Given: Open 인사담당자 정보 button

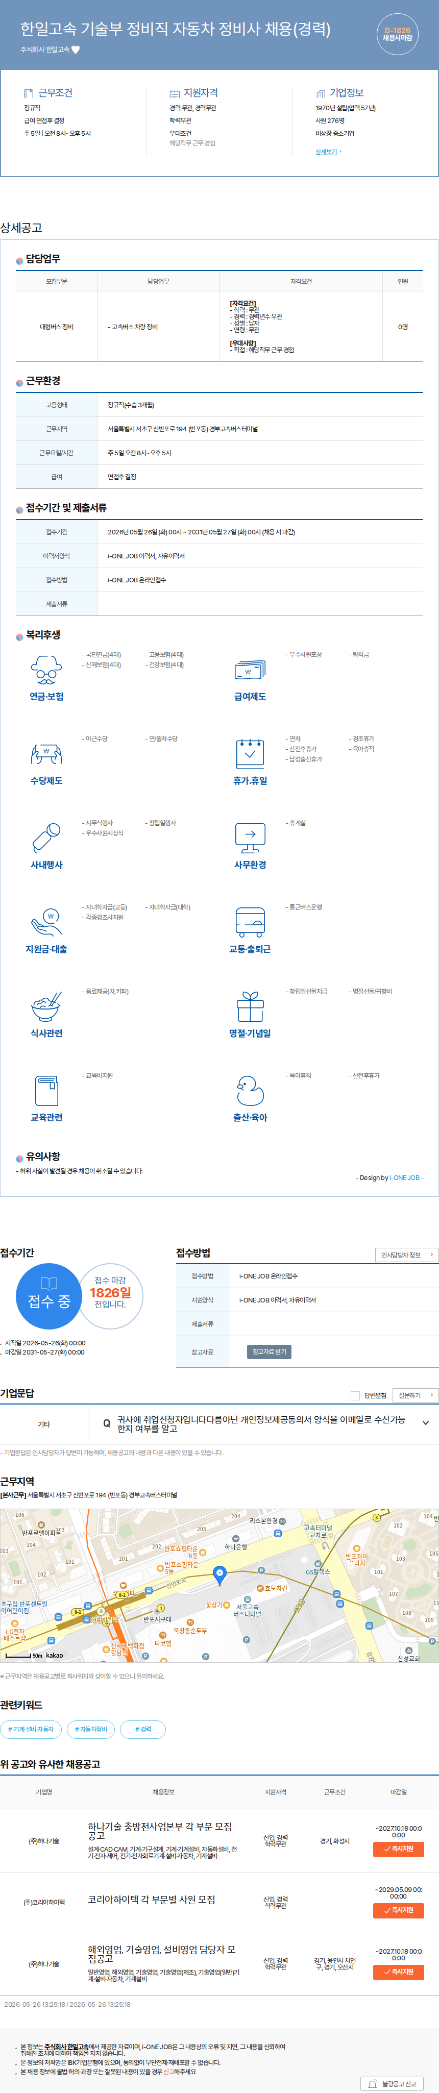Looking at the screenshot, I should [406, 1254].
